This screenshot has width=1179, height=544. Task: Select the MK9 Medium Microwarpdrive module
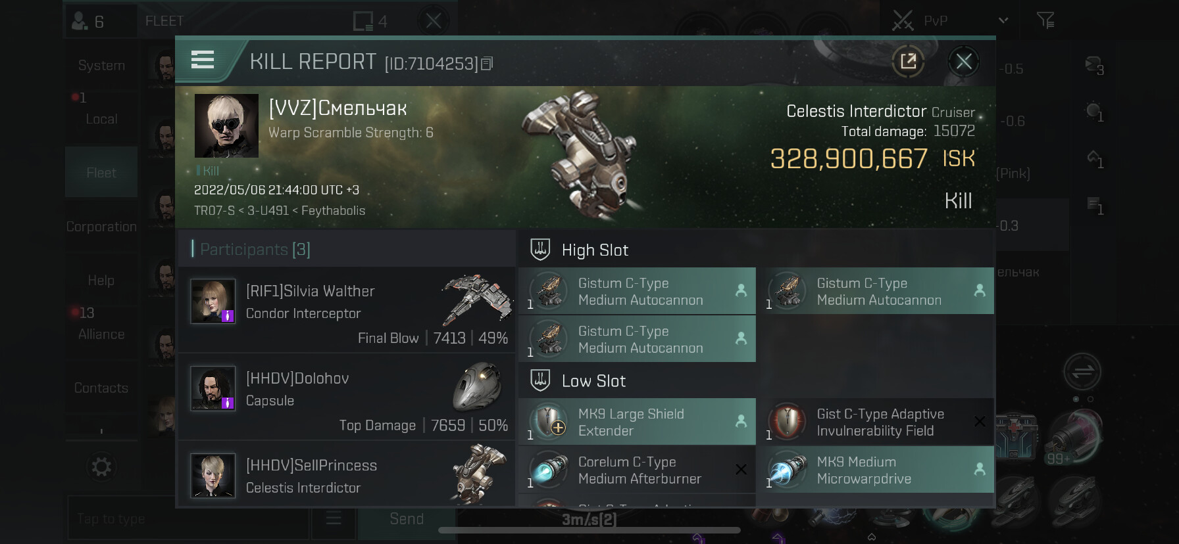(876, 470)
